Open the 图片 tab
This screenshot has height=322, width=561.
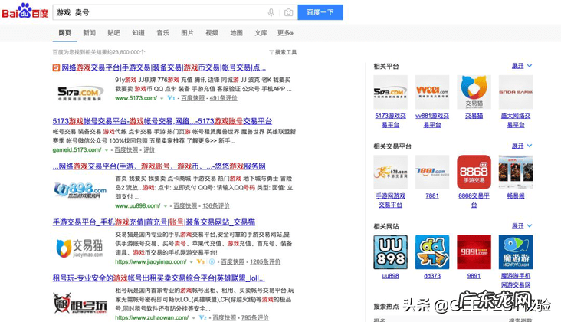pos(187,33)
